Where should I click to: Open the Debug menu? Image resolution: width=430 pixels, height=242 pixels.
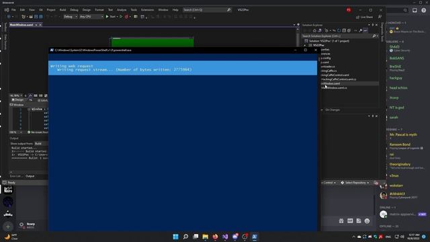pyautogui.click(x=74, y=10)
